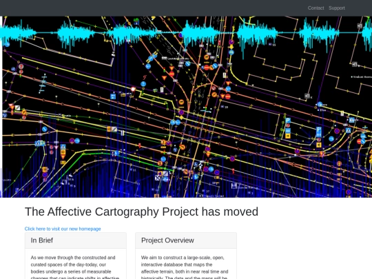This screenshot has height=279, width=372.
Task: Click here to visit our new homepage
Action: coord(63,229)
